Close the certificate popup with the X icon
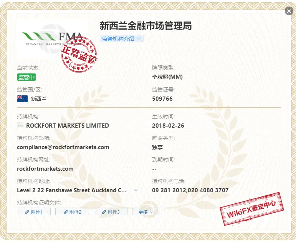This screenshot has height=243, width=296. click(x=289, y=11)
